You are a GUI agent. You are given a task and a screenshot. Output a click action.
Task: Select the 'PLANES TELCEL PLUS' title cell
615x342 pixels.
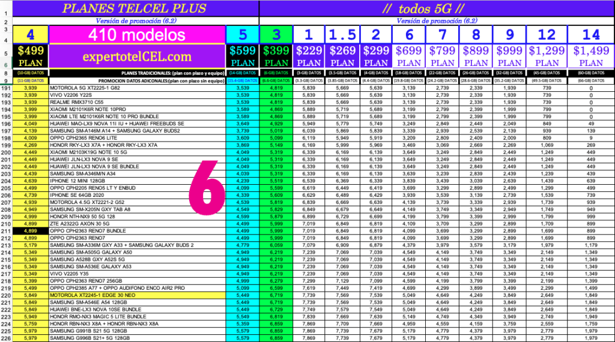pyautogui.click(x=136, y=8)
